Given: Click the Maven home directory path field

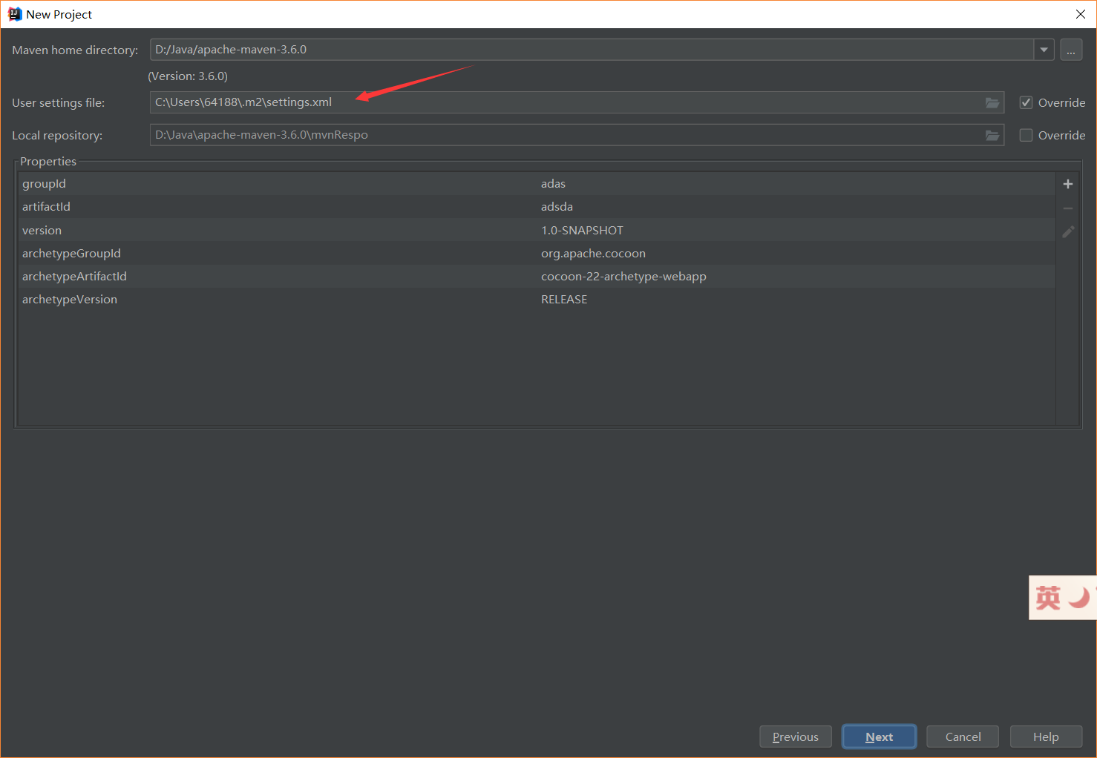Looking at the screenshot, I should tap(592, 50).
